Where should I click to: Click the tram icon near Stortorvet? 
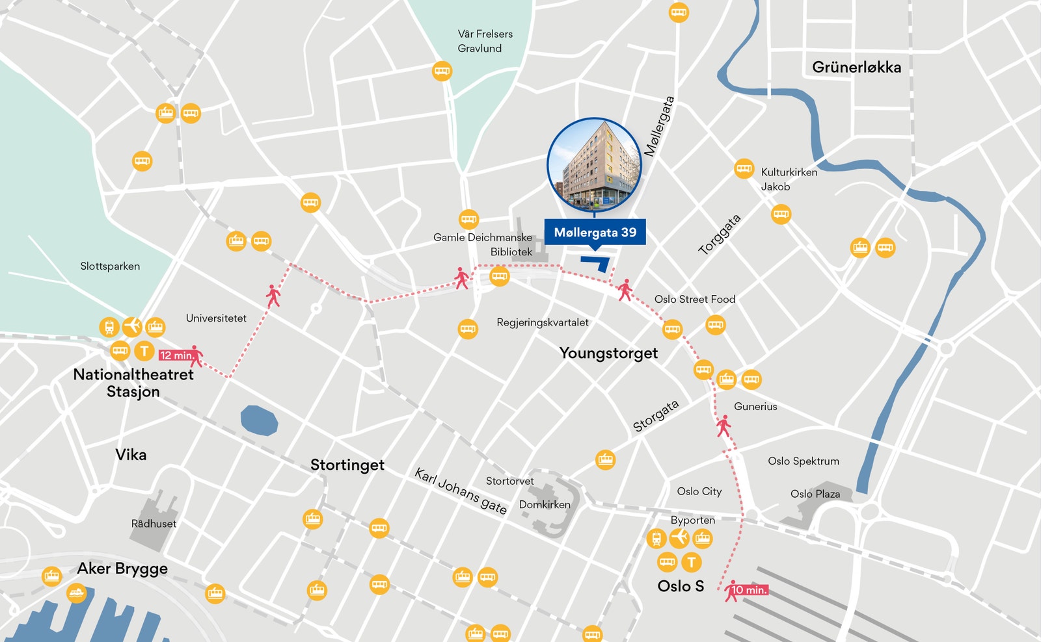point(605,460)
